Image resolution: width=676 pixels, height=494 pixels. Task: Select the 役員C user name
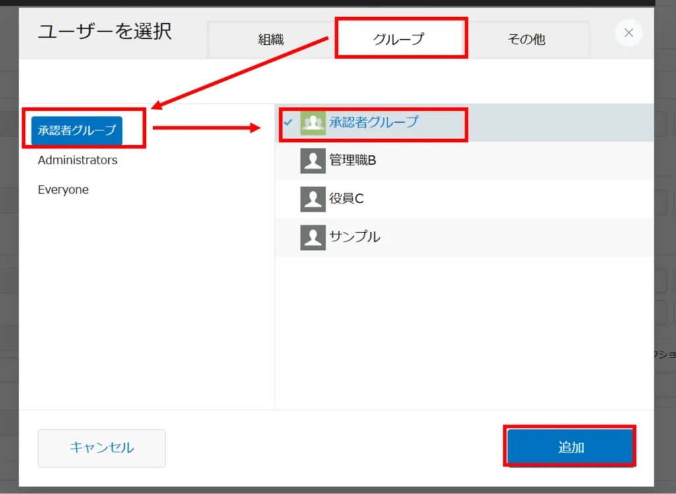click(x=347, y=199)
